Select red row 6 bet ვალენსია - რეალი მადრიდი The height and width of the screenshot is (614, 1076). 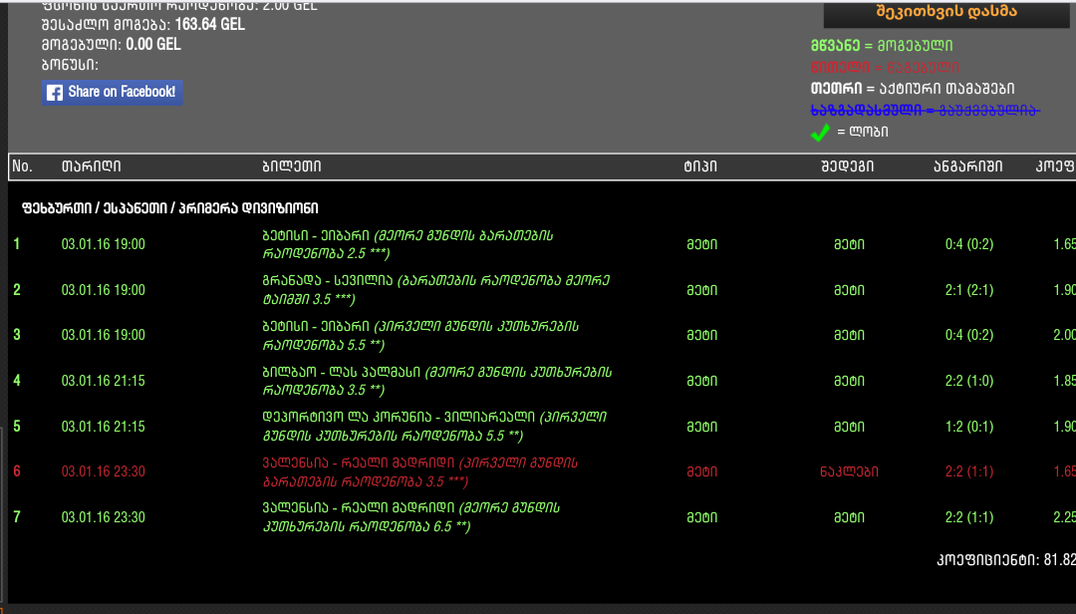420,471
